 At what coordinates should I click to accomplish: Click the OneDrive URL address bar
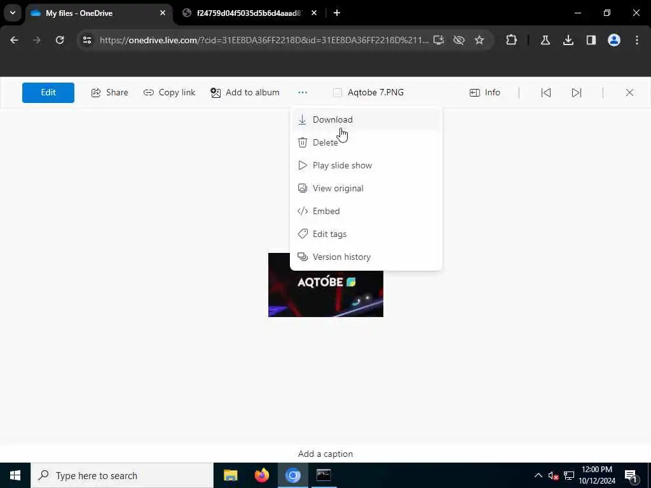pos(264,40)
